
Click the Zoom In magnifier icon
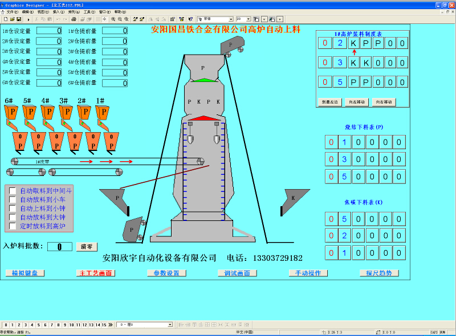tap(113, 19)
